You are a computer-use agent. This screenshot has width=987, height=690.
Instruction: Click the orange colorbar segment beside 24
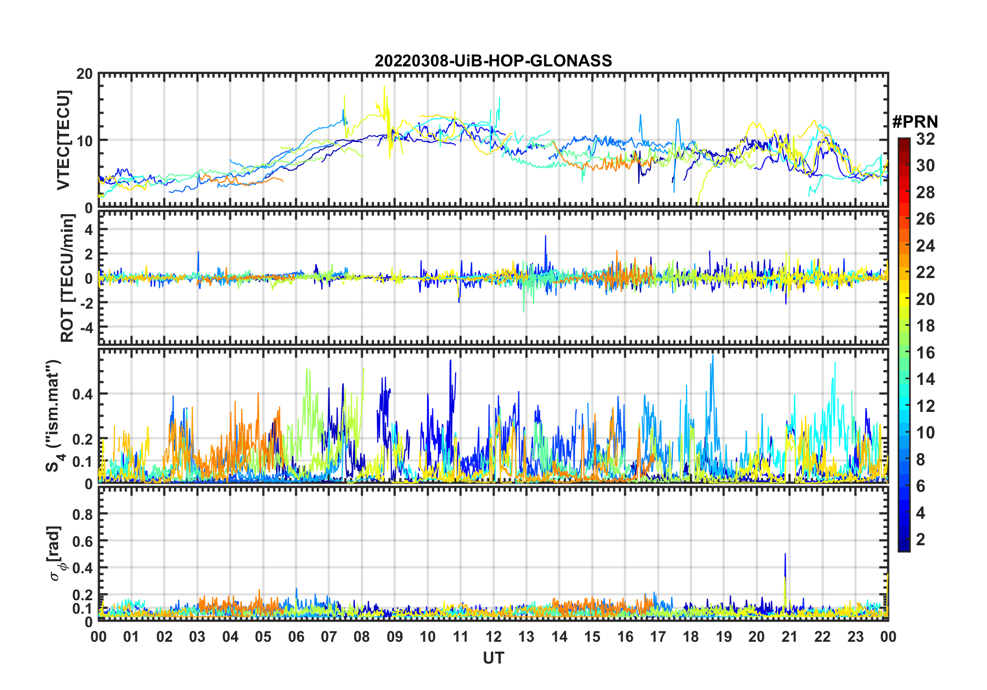[x=903, y=245]
